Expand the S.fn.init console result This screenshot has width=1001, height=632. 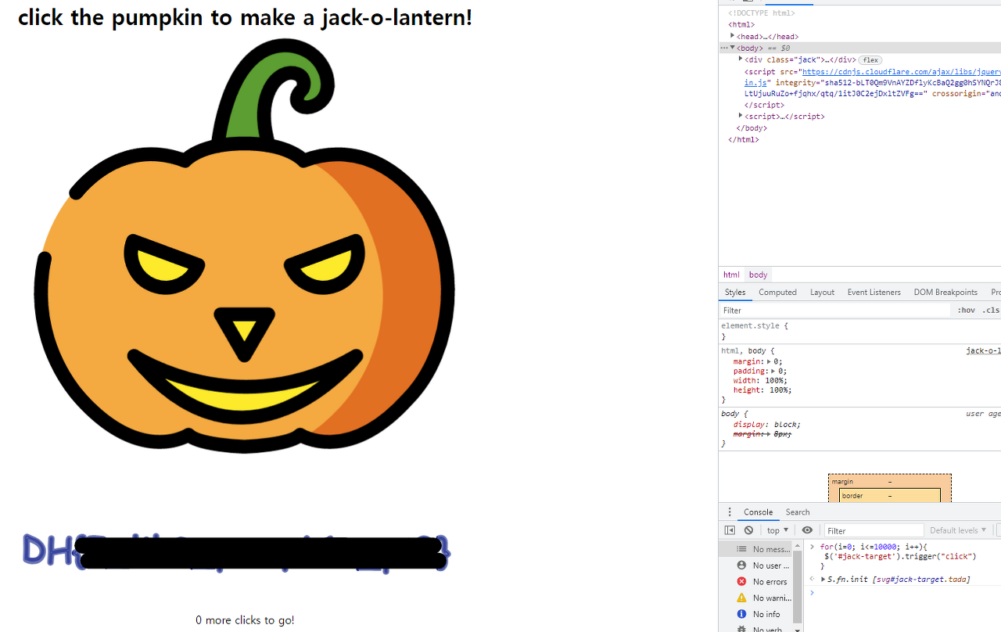823,580
